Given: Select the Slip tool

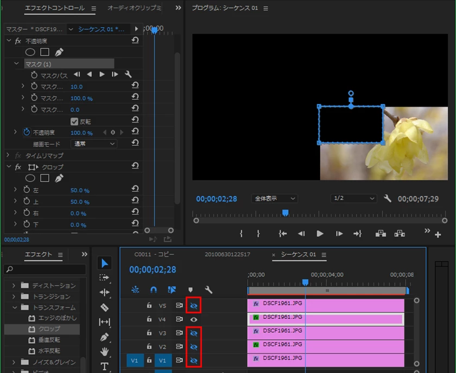Looking at the screenshot, I should coord(104,322).
